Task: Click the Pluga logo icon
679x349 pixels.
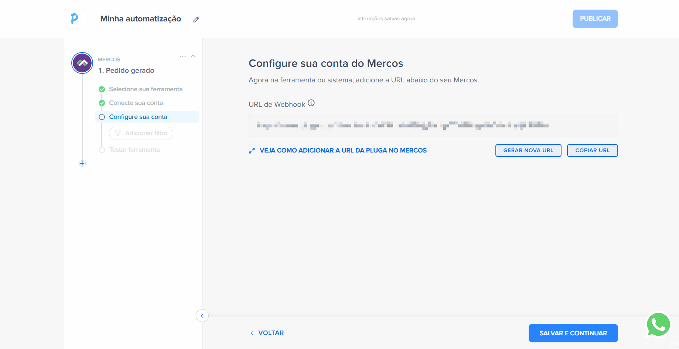Action: pos(74,19)
